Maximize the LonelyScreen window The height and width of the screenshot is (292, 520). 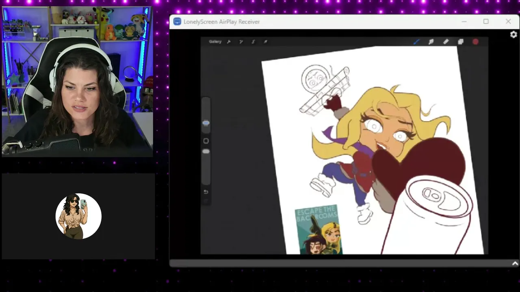[x=486, y=21]
